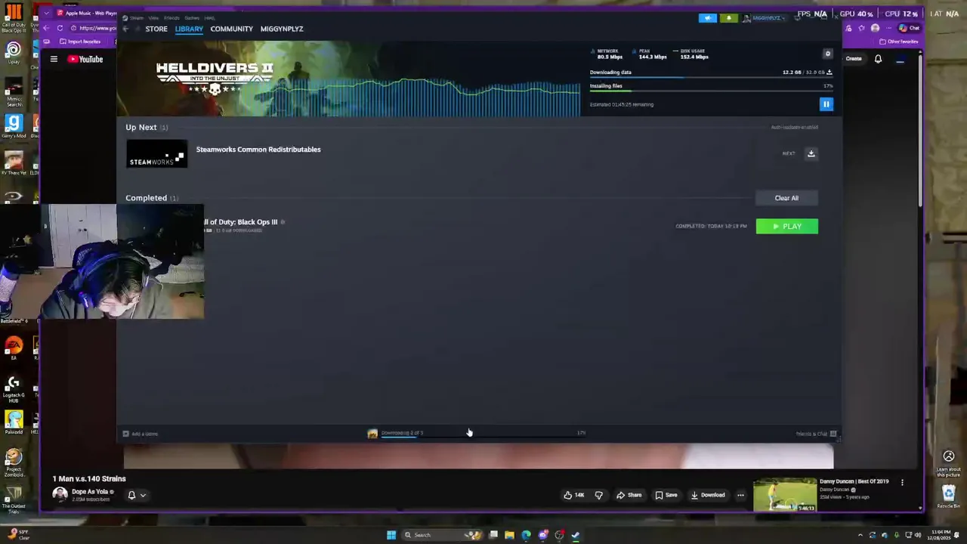The width and height of the screenshot is (967, 544).
Task: Open Garry's Mod desktop shortcut
Action: click(14, 125)
